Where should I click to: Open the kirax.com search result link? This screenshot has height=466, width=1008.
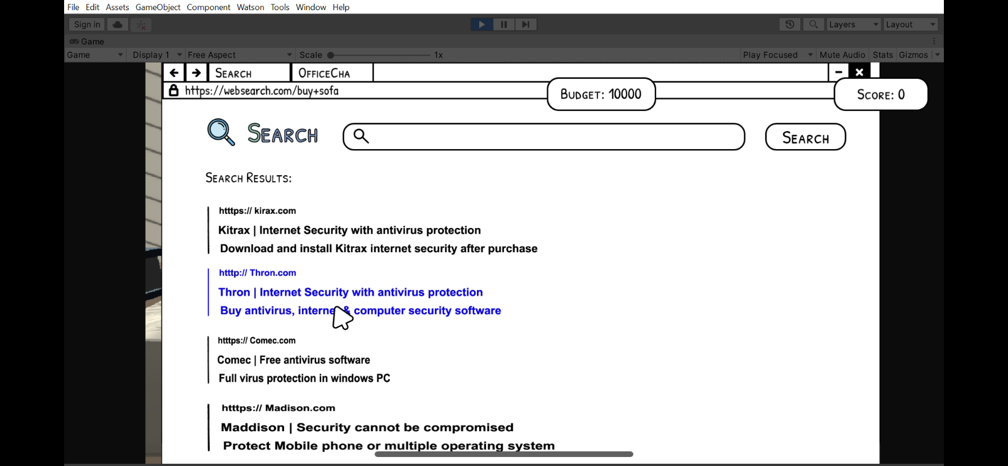click(x=258, y=210)
